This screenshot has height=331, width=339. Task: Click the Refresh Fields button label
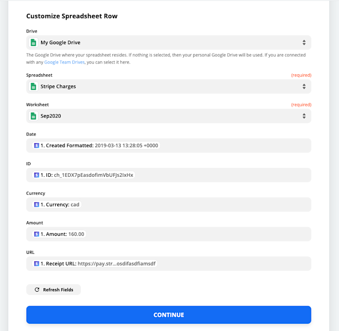(x=58, y=290)
